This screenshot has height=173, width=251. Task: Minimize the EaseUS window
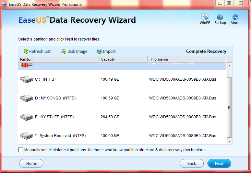tap(220, 3)
